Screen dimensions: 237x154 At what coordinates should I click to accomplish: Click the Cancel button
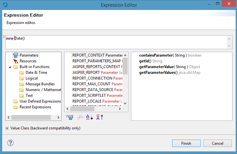pos(217,143)
